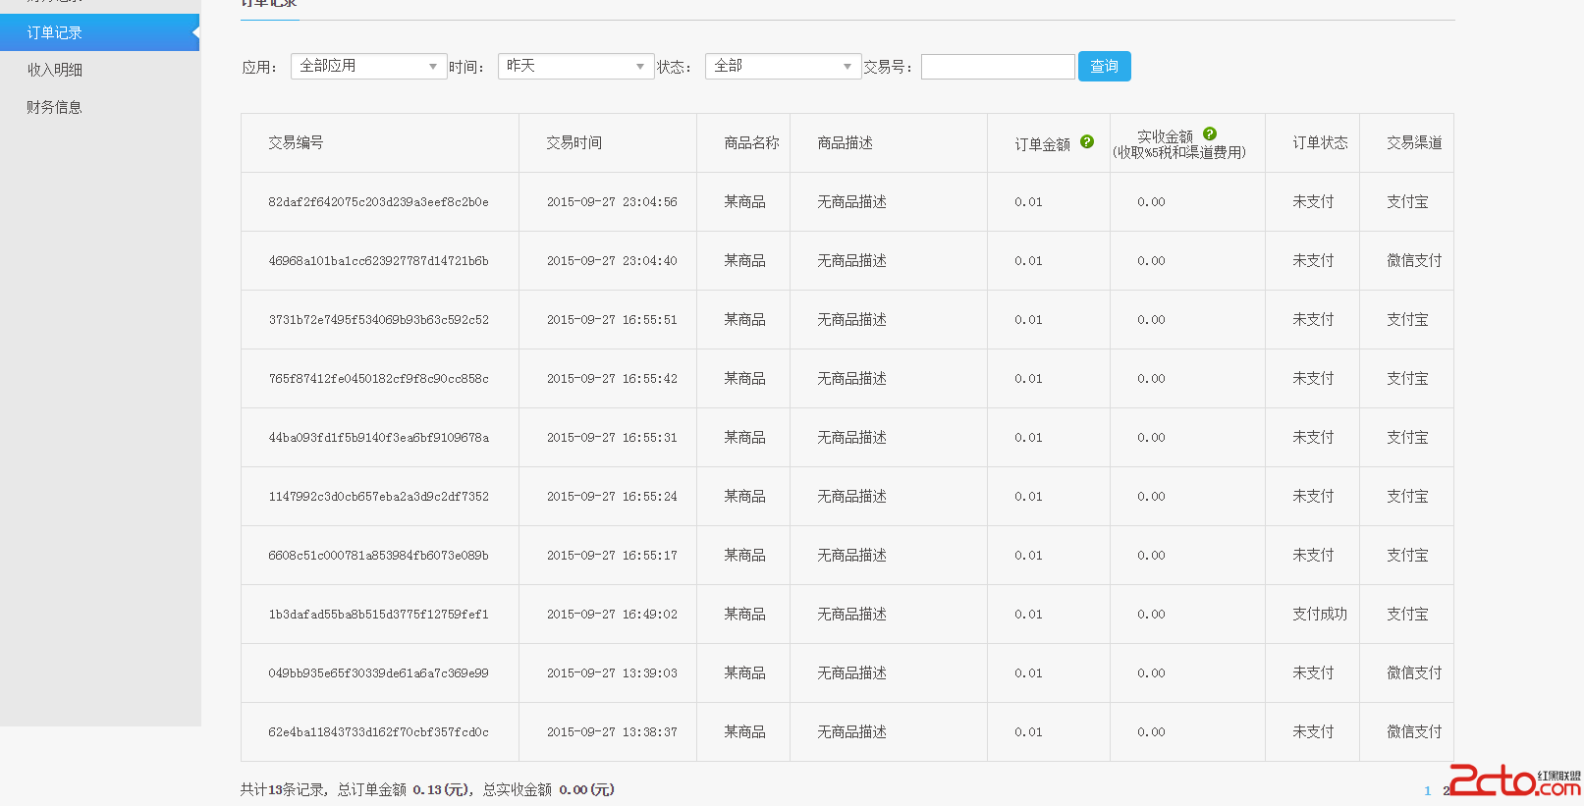This screenshot has width=1584, height=806.
Task: Open 收入明细 in the sidebar
Action: [x=55, y=70]
